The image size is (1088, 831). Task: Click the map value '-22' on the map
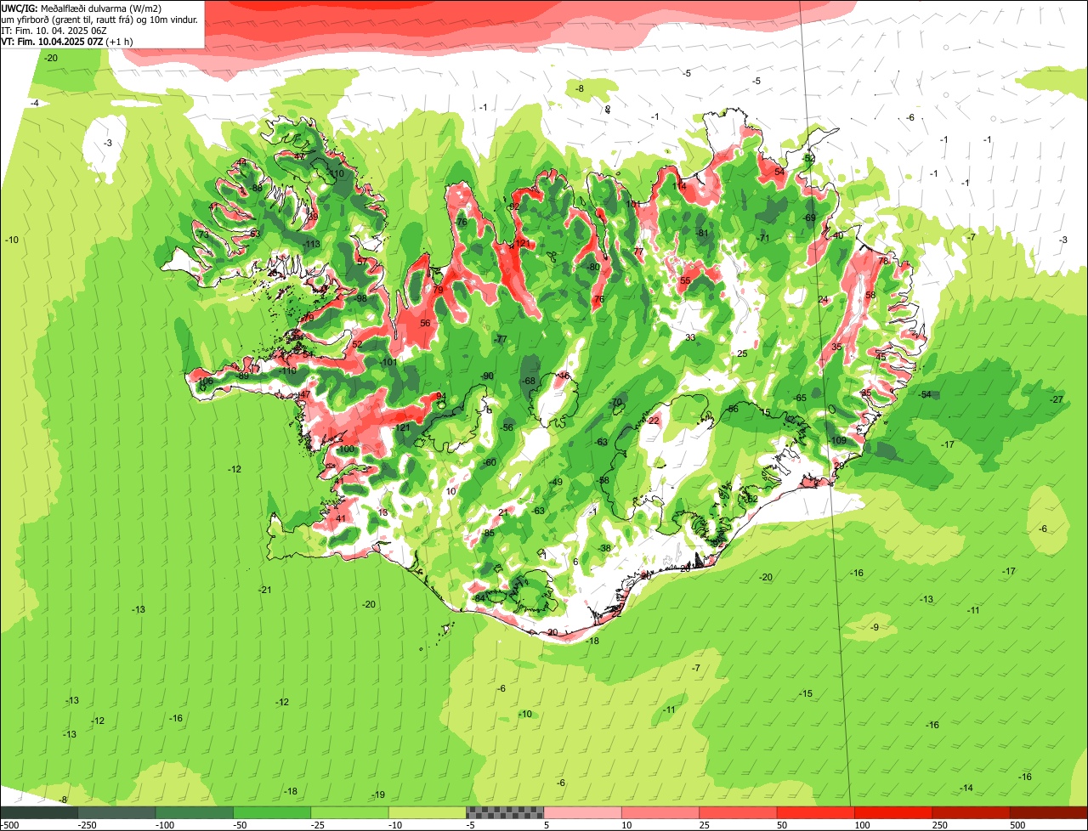[653, 420]
